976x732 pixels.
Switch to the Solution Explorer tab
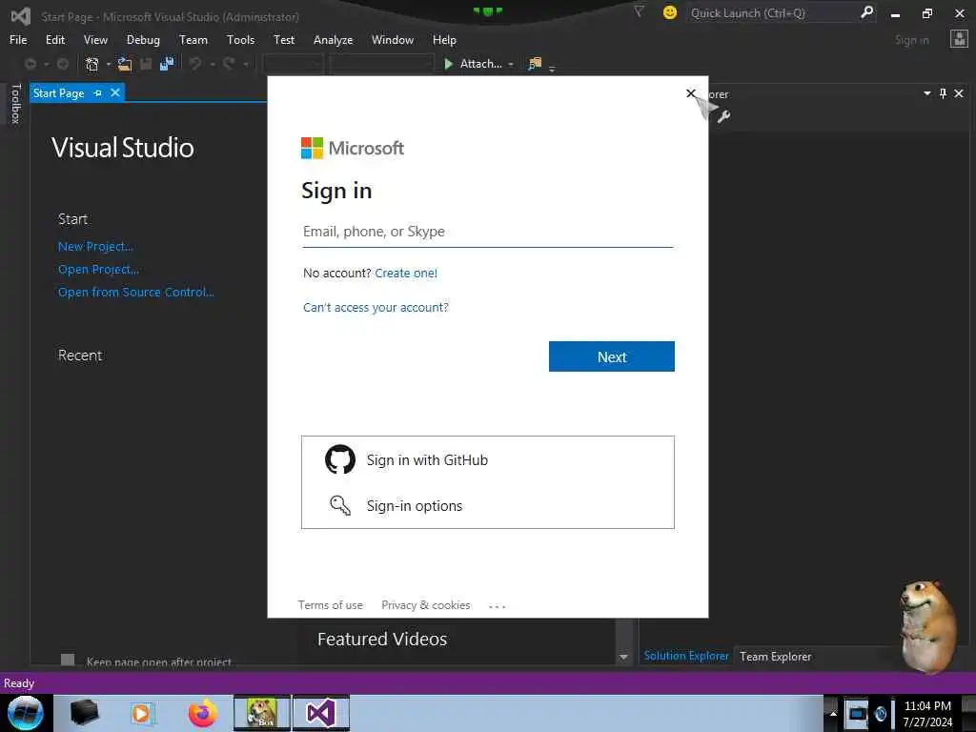686,656
